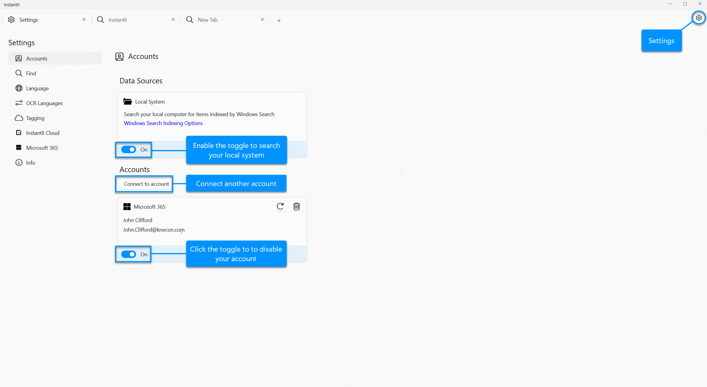Open OCR Languages settings

click(55, 103)
